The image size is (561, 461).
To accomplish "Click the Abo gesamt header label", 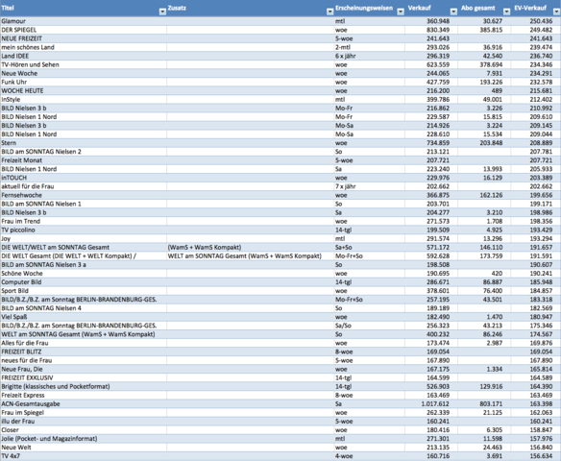I will click(478, 8).
